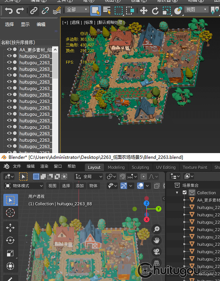The width and height of the screenshot is (220, 281).
Task: Select Blender's Scale tool
Action: (x=11, y=253)
